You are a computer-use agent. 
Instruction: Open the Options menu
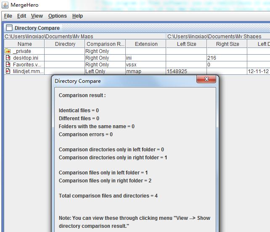tap(57, 16)
